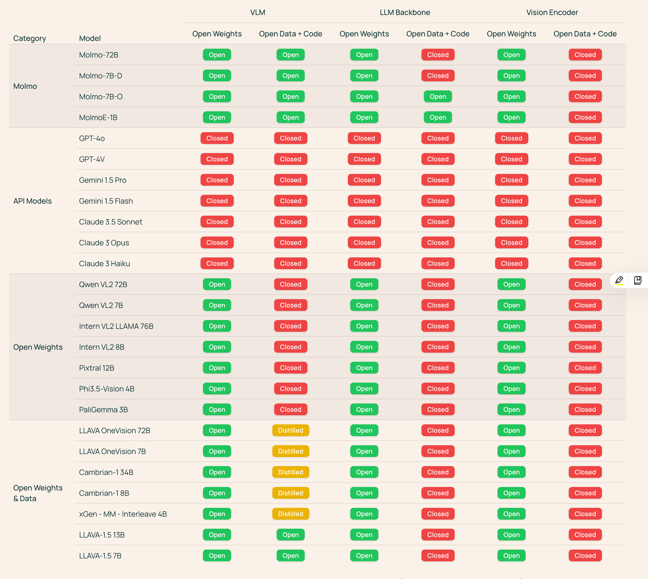Screen dimensions: 648x579
Task: Click Cambrian-1 34B Distilled badge
Action: pos(291,473)
